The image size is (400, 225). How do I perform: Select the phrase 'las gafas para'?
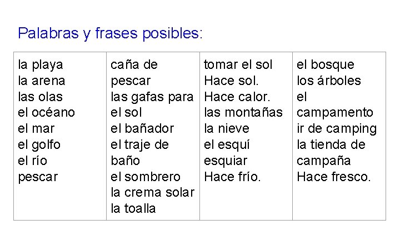[x=152, y=97]
